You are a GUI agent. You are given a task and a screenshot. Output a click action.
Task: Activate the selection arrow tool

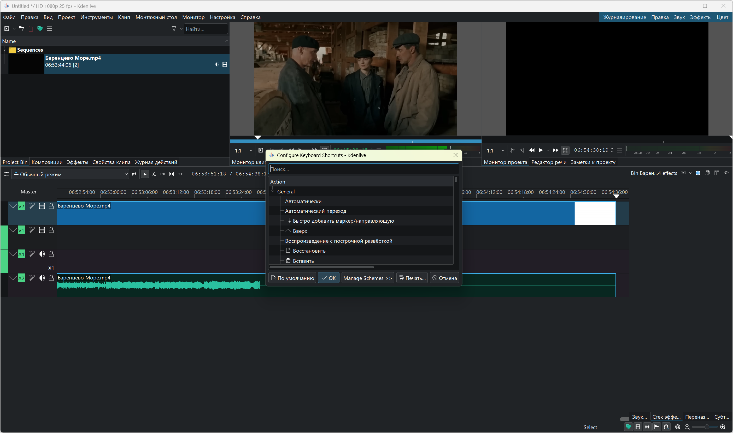[145, 174]
